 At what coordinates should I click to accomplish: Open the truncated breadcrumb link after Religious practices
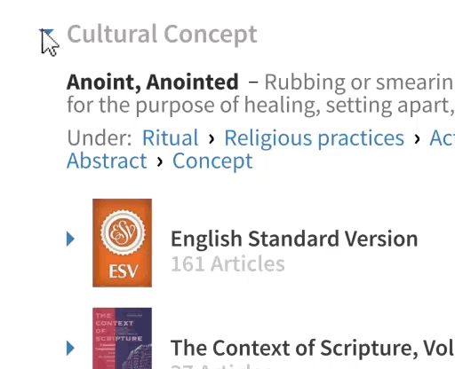click(x=443, y=138)
